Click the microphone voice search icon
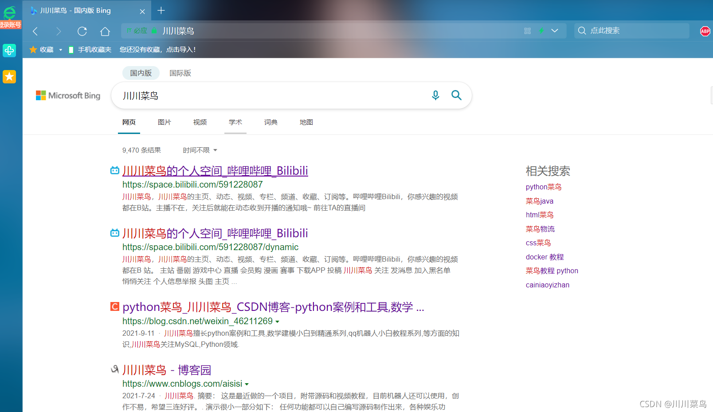The height and width of the screenshot is (412, 713). (x=435, y=95)
